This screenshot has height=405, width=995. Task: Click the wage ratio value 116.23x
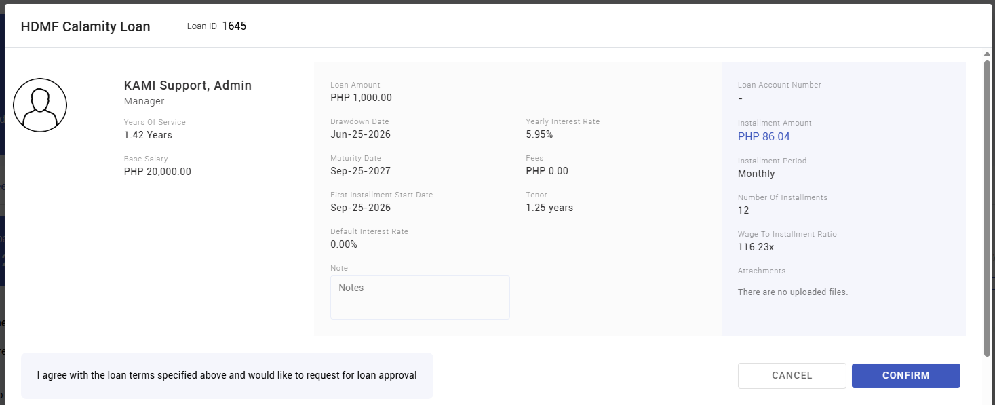756,247
